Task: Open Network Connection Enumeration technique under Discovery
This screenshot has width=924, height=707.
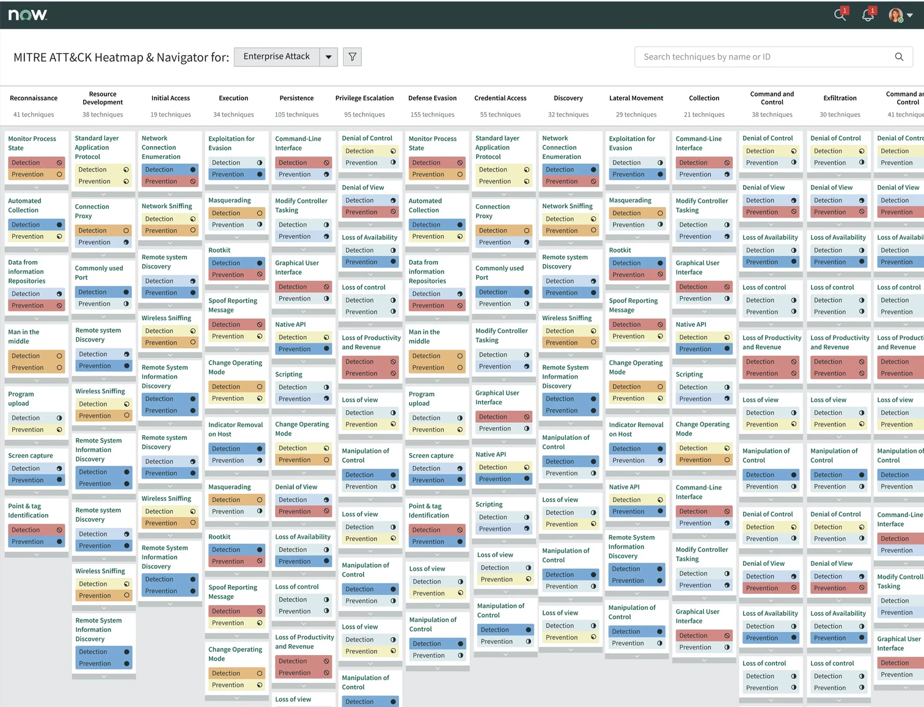Action: tap(562, 147)
